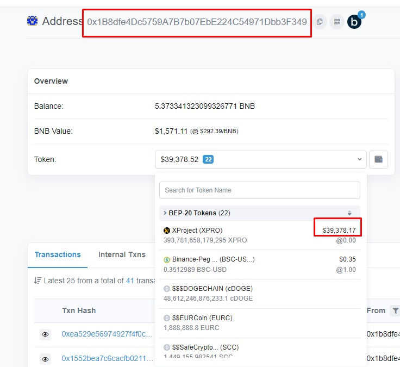Viewport: 400px width, 367px height.
Task: Click amount 1,888,888.8 EURC
Action: pyautogui.click(x=191, y=328)
